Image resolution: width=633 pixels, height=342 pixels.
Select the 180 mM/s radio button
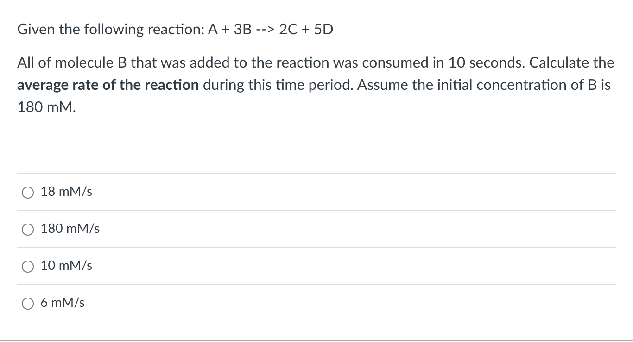[28, 229]
